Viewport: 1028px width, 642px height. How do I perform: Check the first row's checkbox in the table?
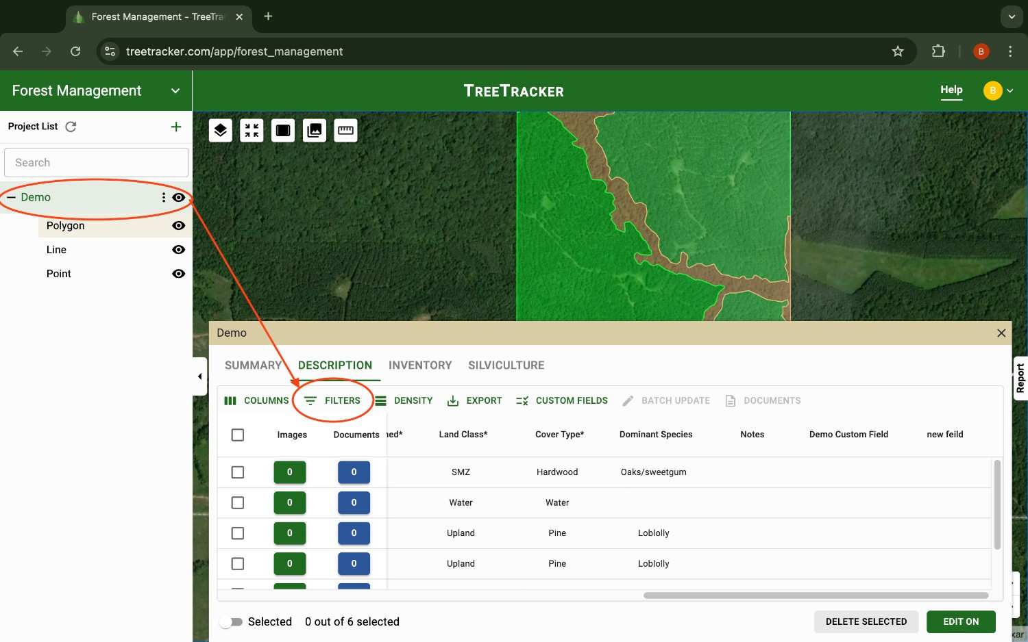coord(238,472)
